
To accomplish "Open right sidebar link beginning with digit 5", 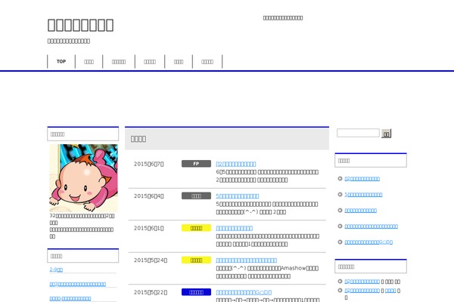I will (x=363, y=195).
